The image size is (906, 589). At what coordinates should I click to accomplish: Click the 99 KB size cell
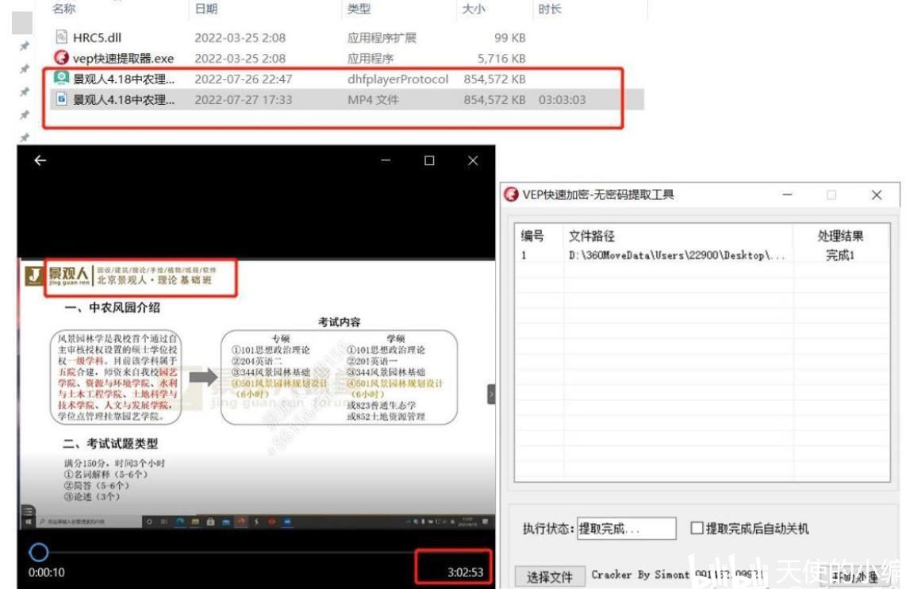[x=509, y=37]
